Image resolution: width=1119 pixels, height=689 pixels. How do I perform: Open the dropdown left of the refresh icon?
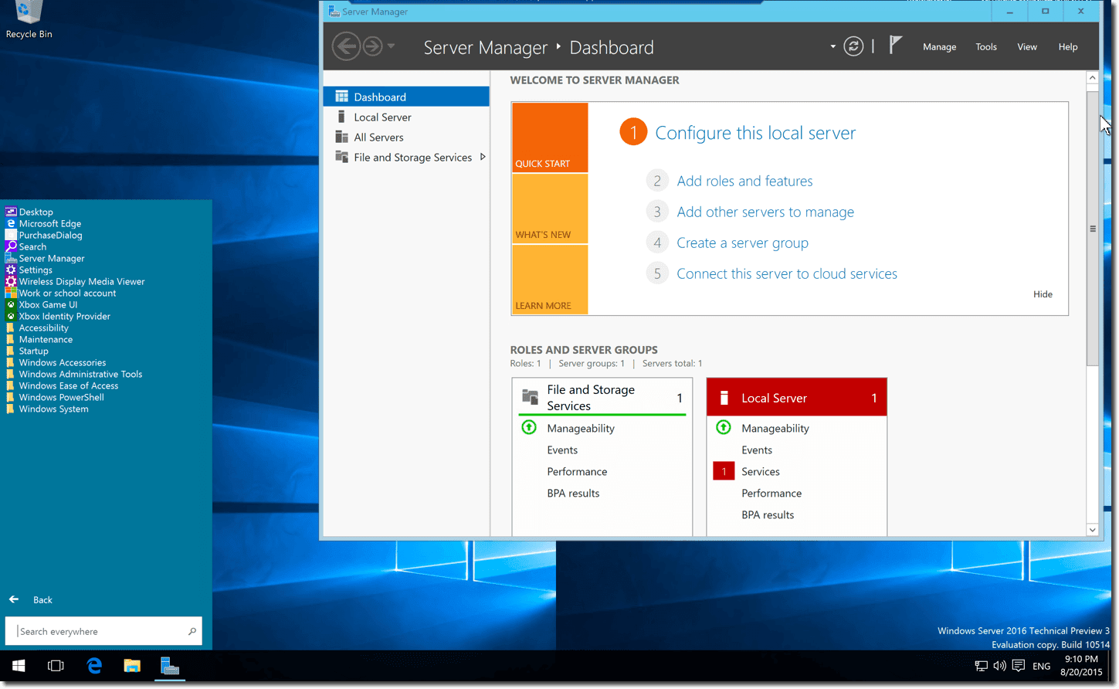(x=832, y=46)
